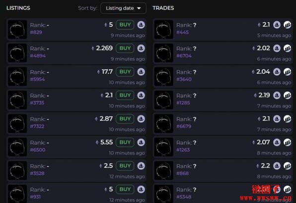Viewport: 296px width, 203px height.
Task: Select thumbnail of listing #5954
Action: click(x=17, y=77)
